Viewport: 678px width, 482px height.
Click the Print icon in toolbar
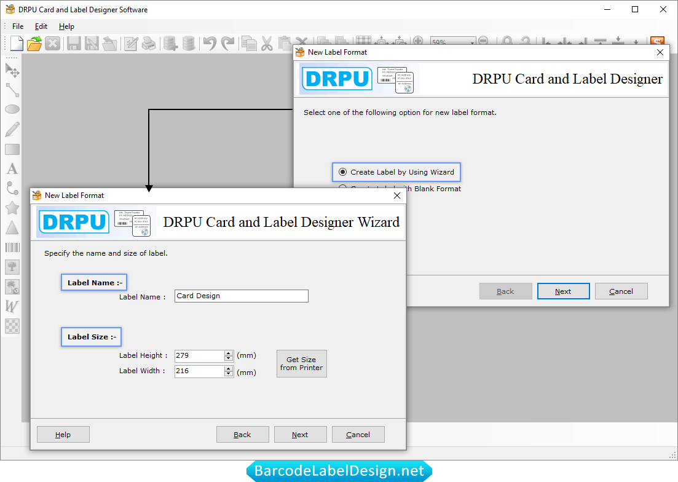click(149, 44)
